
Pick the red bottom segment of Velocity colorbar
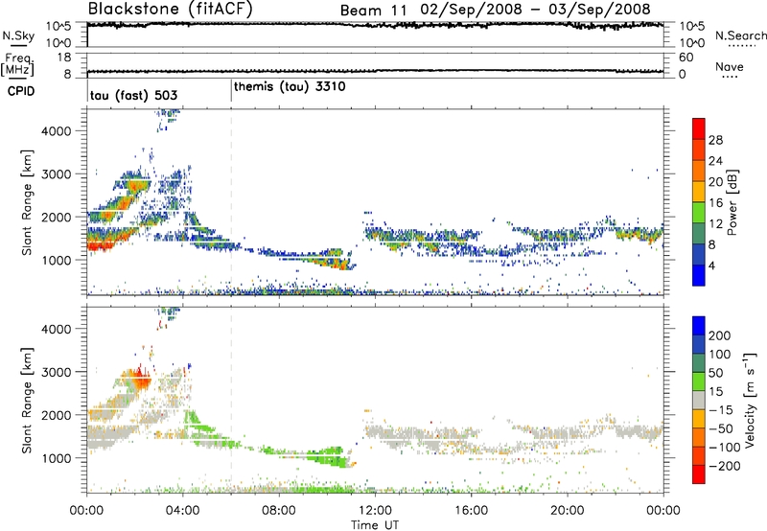699,474
